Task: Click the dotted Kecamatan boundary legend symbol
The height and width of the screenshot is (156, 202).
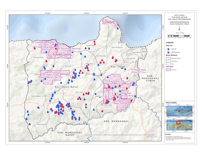Action: coord(168,61)
